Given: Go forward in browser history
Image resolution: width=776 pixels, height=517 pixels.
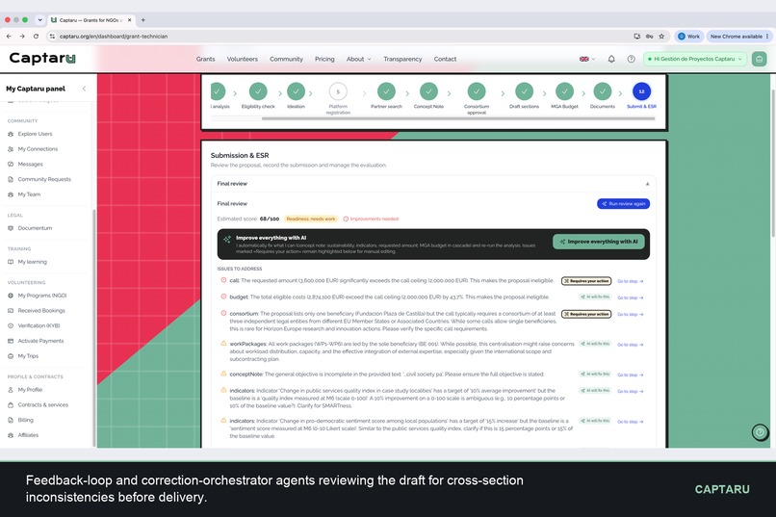Looking at the screenshot, I should (x=22, y=37).
